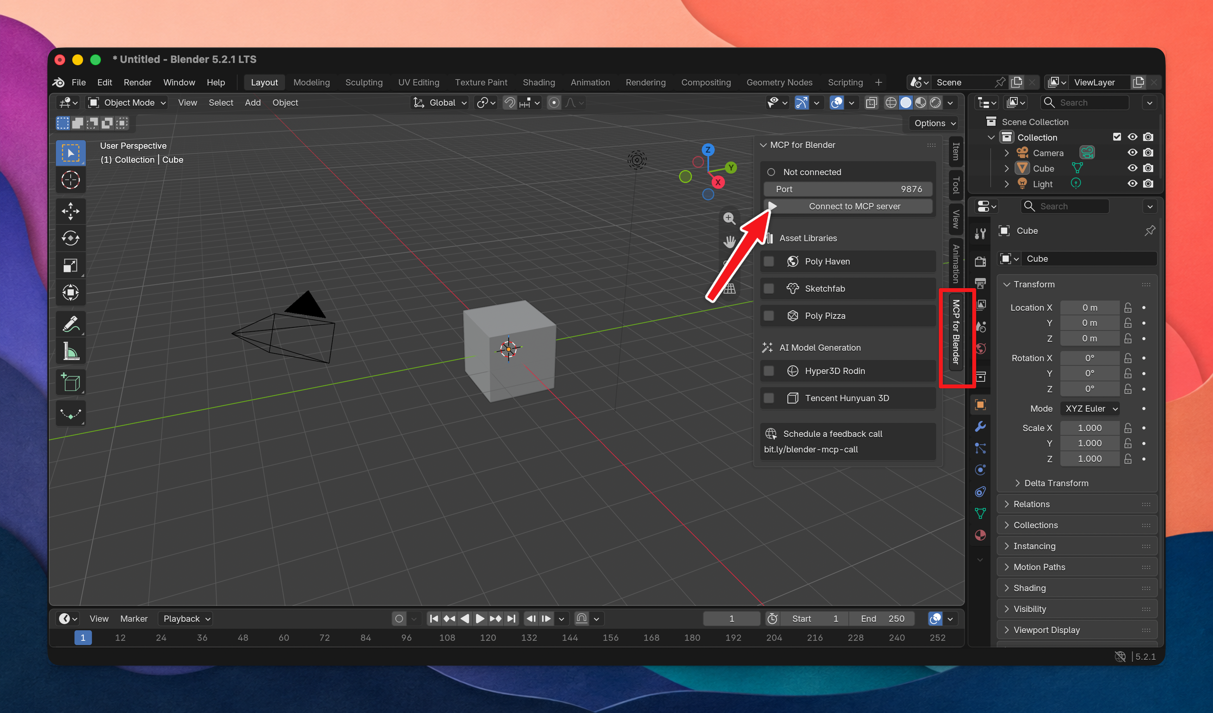Image resolution: width=1213 pixels, height=713 pixels.
Task: Open the viewport Add menu
Action: [x=253, y=103]
